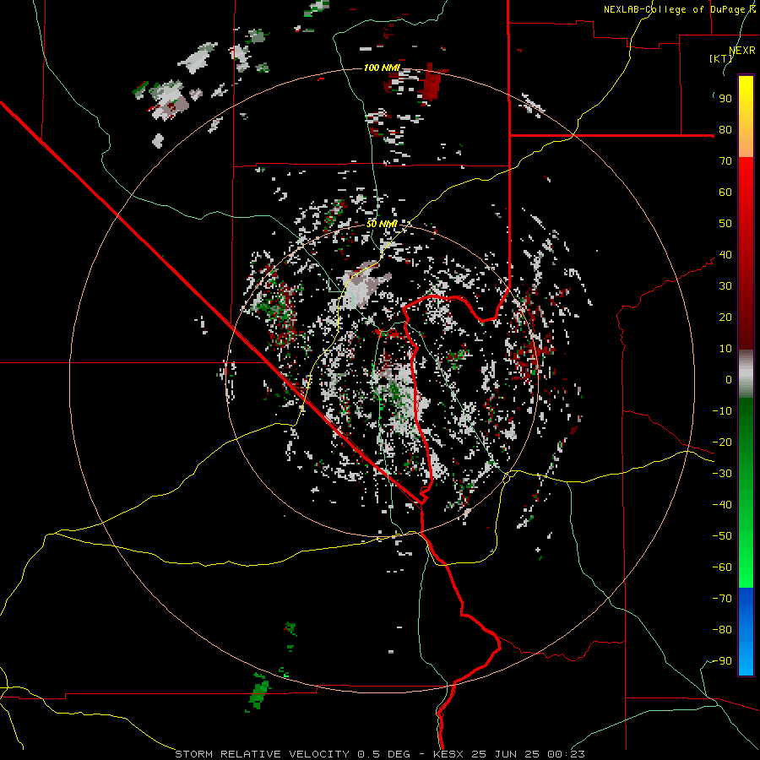The width and height of the screenshot is (760, 760).
Task: Click the -90 value on the velocity scale
Action: [722, 661]
